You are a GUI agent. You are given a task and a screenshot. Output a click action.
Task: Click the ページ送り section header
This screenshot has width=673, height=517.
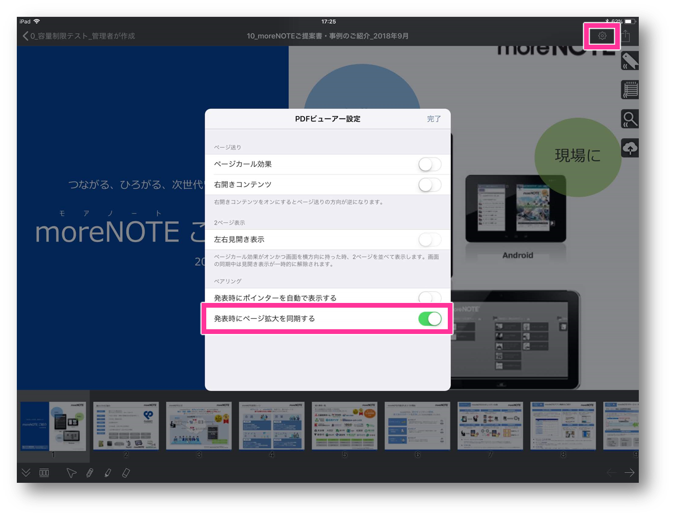click(x=227, y=147)
